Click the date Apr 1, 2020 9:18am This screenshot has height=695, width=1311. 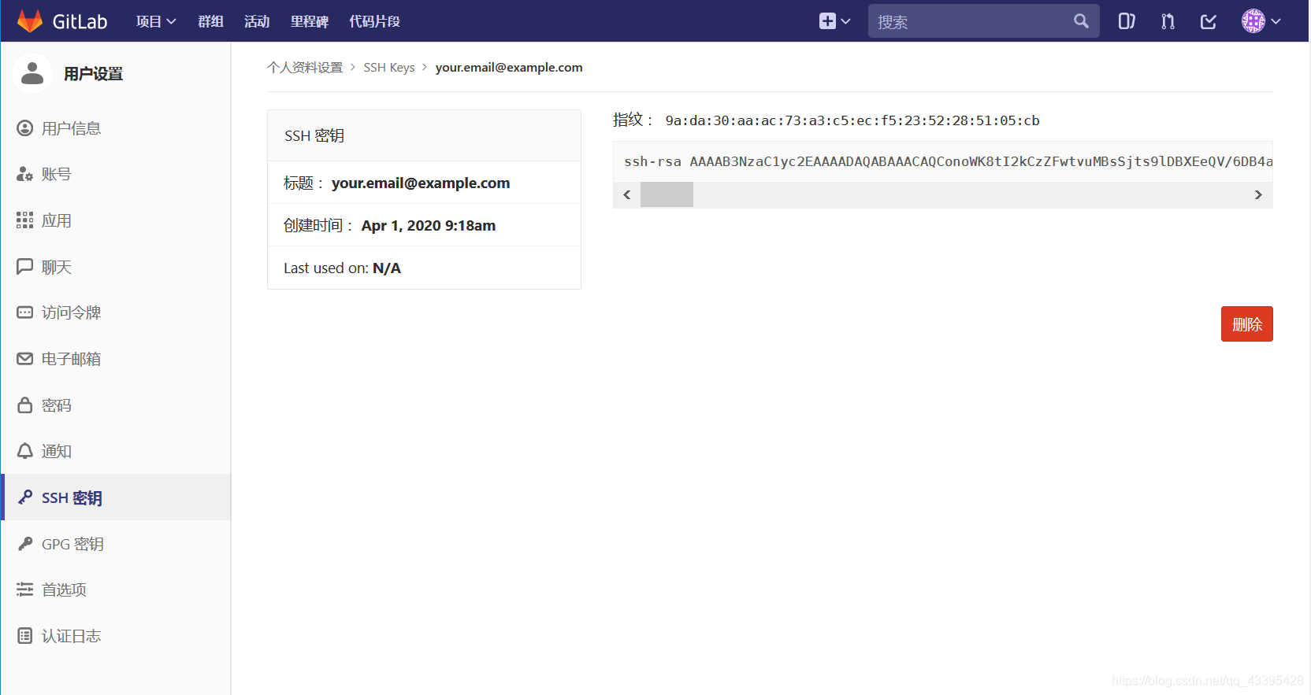pos(429,225)
